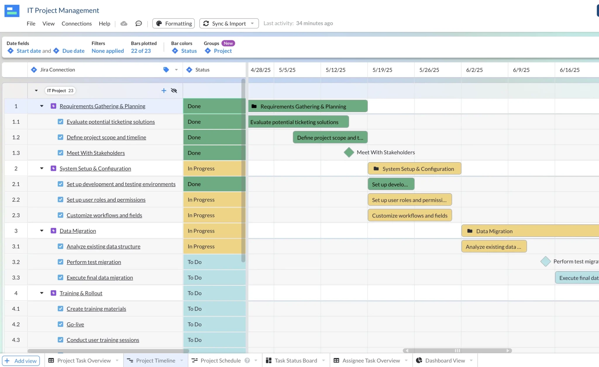
Task: Uncheck the Perform test migration checkbox
Action: (x=60, y=262)
